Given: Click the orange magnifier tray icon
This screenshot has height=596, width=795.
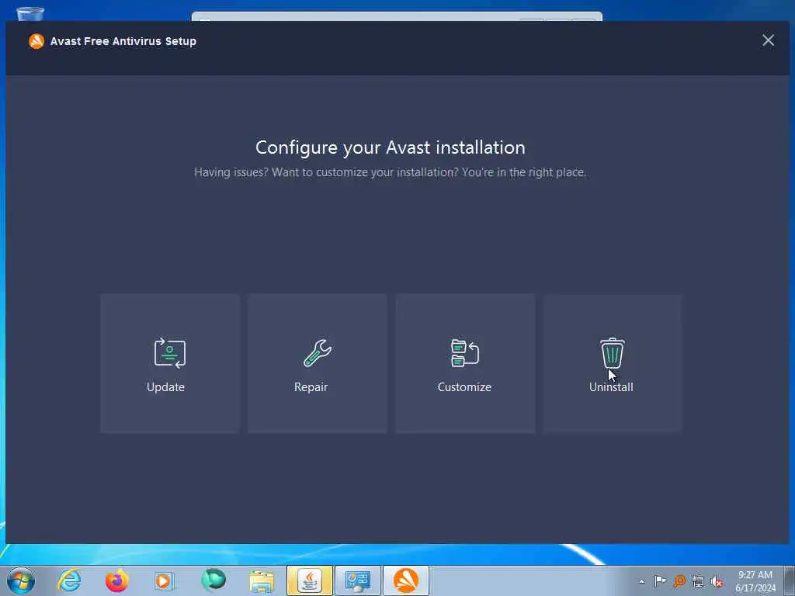Looking at the screenshot, I should (x=679, y=580).
